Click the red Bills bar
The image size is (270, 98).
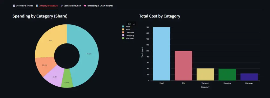pyautogui.click(x=183, y=66)
